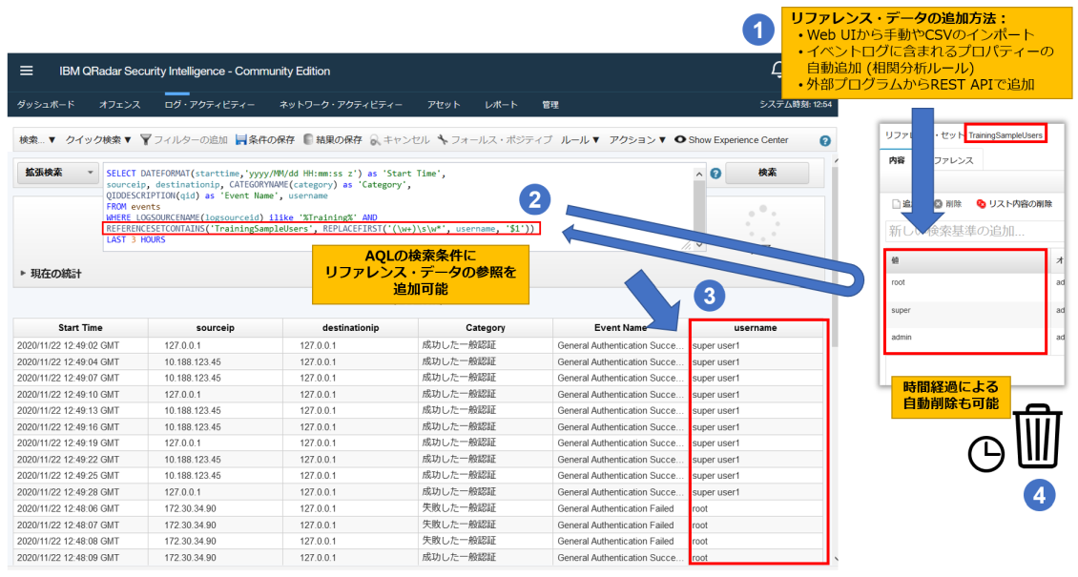The height and width of the screenshot is (577, 1078).
Task: Click 結果の保存 in the toolbar
Action: [x=333, y=139]
